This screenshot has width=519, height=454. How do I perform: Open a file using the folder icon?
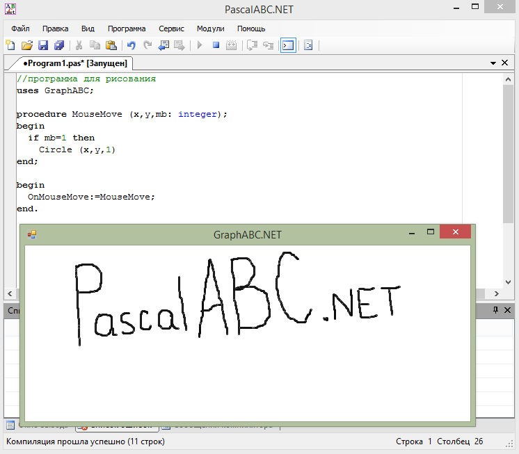coord(27,45)
